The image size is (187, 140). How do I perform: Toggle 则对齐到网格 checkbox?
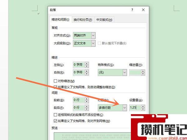coord(55,121)
